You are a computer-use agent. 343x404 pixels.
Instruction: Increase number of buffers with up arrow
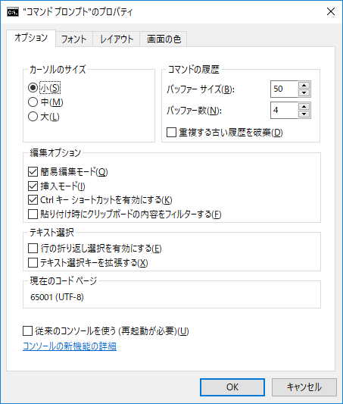(x=304, y=107)
